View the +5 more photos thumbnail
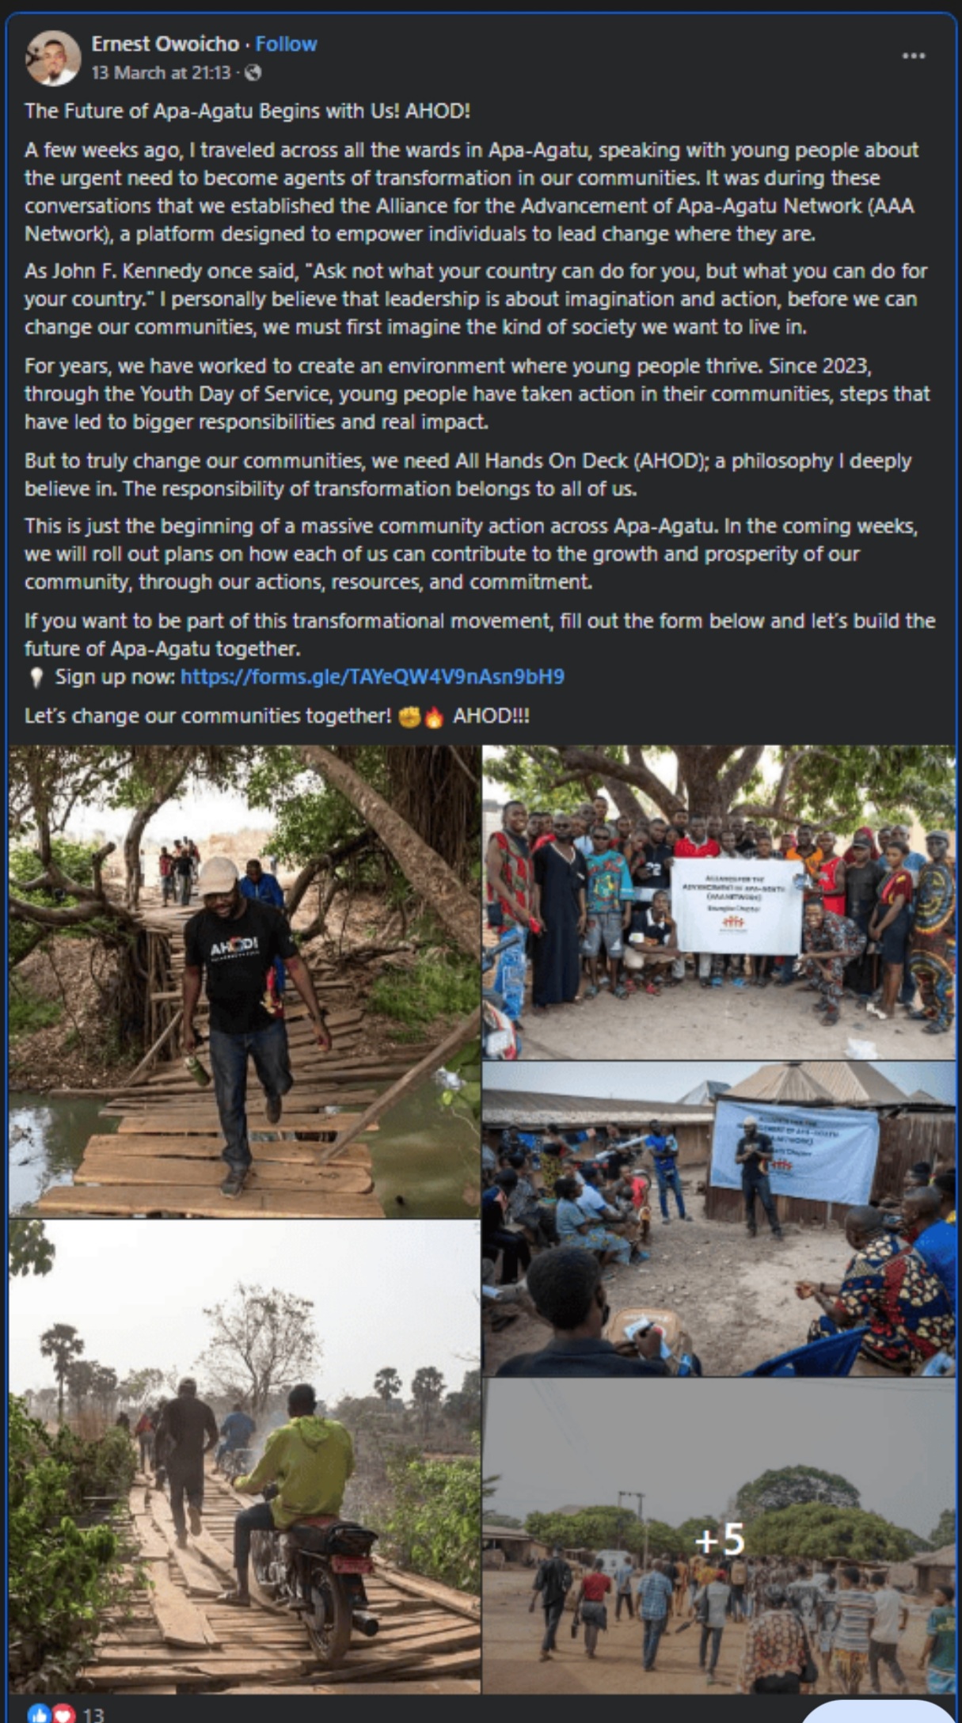This screenshot has height=1723, width=962. [719, 1536]
